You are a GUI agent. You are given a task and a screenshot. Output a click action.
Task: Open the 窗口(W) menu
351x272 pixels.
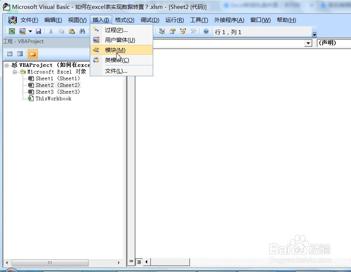tap(260, 20)
